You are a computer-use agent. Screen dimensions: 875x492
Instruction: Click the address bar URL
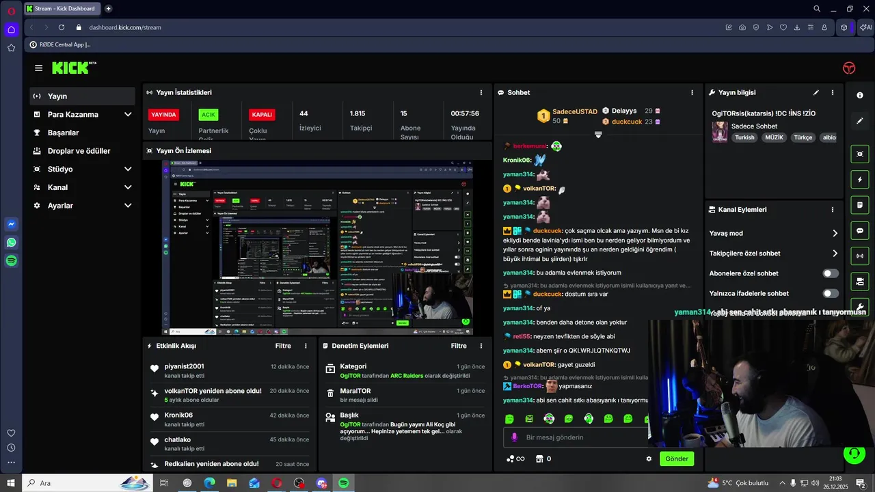125,27
